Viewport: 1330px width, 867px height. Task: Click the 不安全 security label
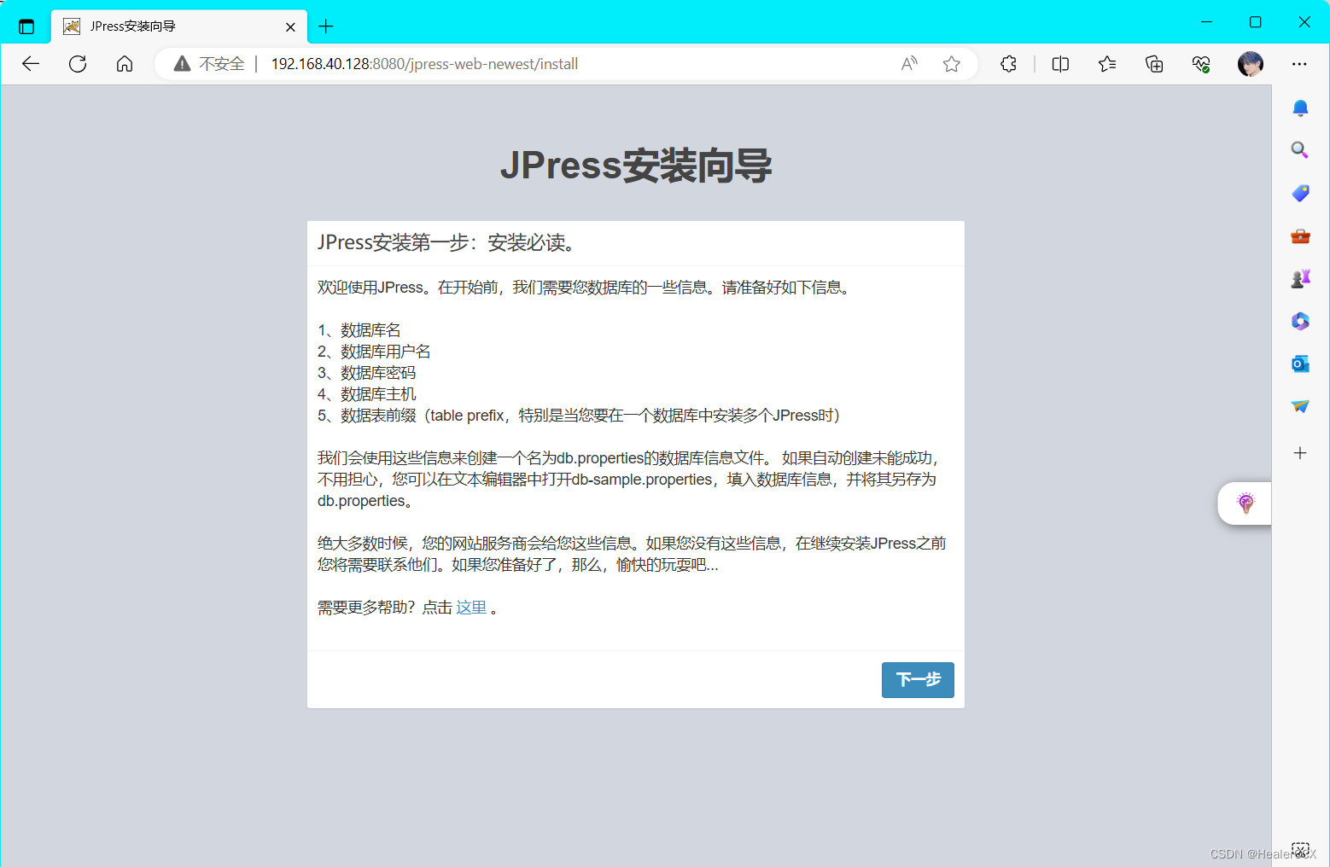coord(222,64)
